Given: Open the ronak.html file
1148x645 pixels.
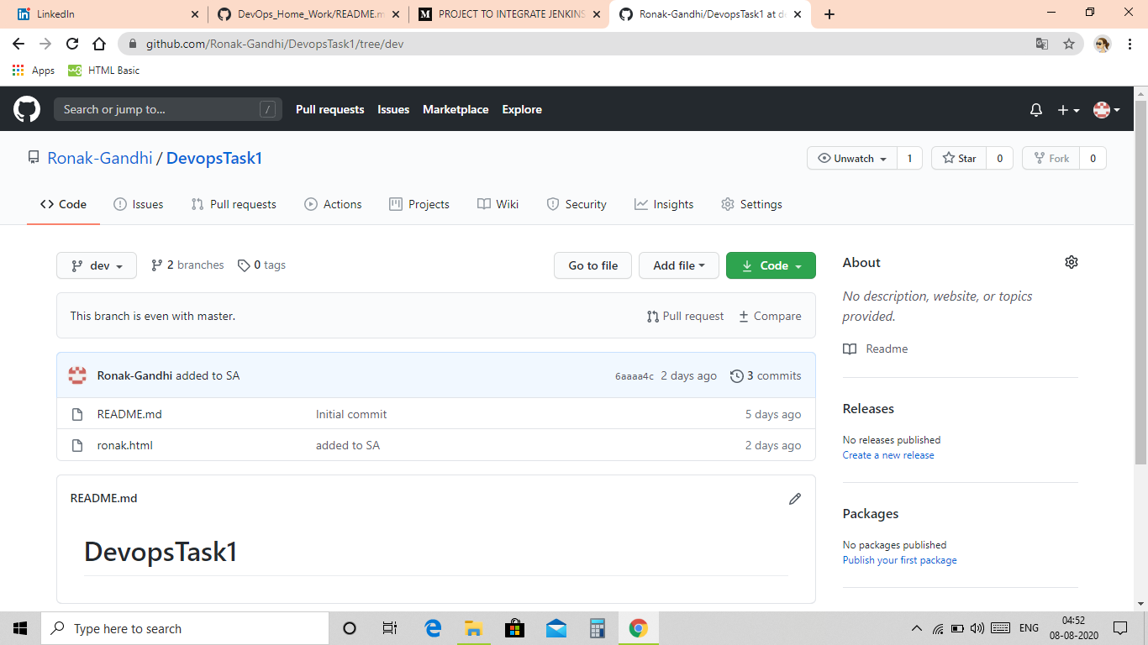Looking at the screenshot, I should (x=124, y=445).
